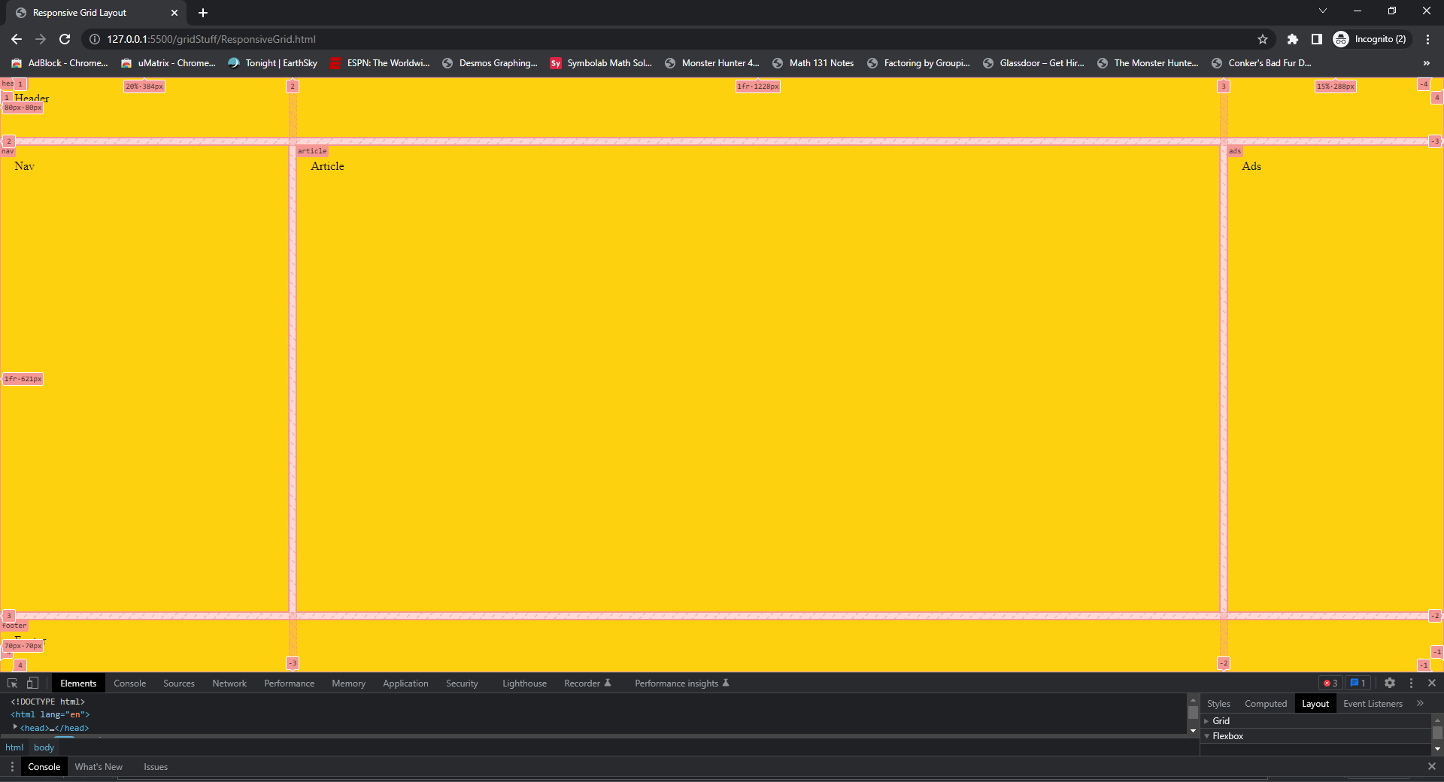Open the Event Listeners sidebar tab
The width and height of the screenshot is (1444, 782).
pyautogui.click(x=1373, y=704)
